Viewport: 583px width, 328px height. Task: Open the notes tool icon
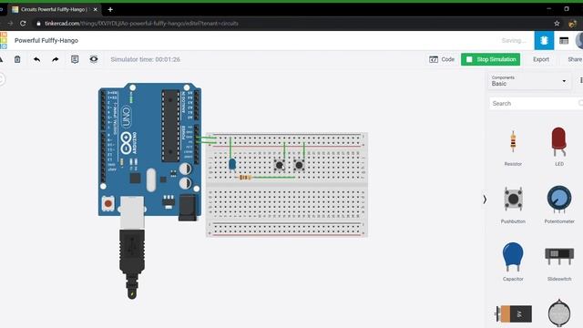click(x=75, y=59)
